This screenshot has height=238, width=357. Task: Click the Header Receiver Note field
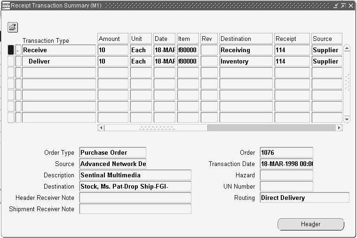(x=135, y=198)
